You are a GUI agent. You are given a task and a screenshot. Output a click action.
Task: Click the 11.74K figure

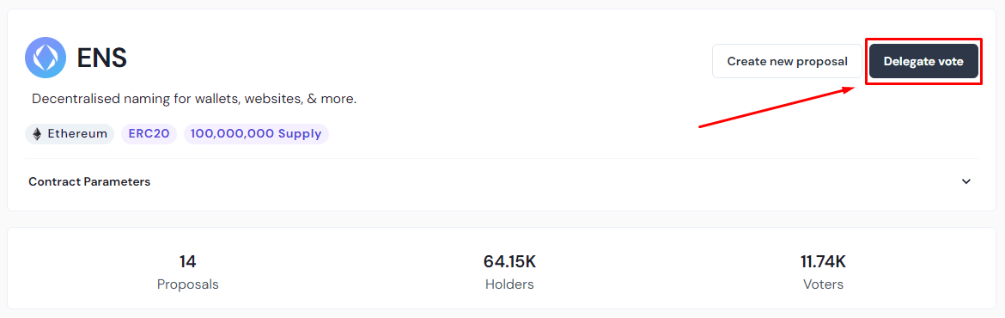pyautogui.click(x=823, y=261)
